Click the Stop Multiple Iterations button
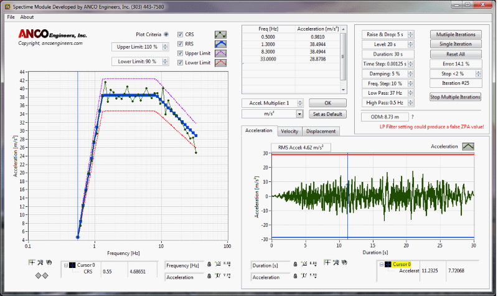This screenshot has height=296, width=498. (x=455, y=97)
